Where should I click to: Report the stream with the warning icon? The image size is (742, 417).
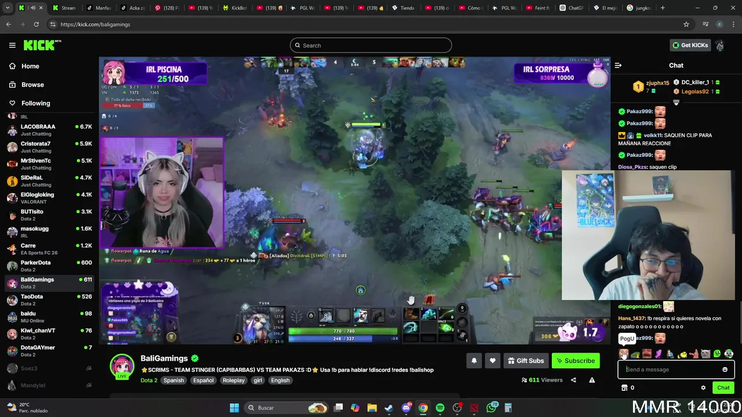(592, 380)
